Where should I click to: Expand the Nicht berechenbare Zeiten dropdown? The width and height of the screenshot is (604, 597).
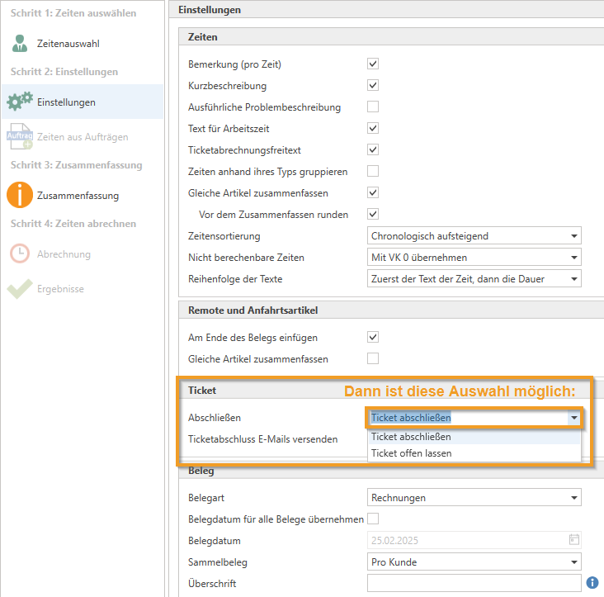474,258
